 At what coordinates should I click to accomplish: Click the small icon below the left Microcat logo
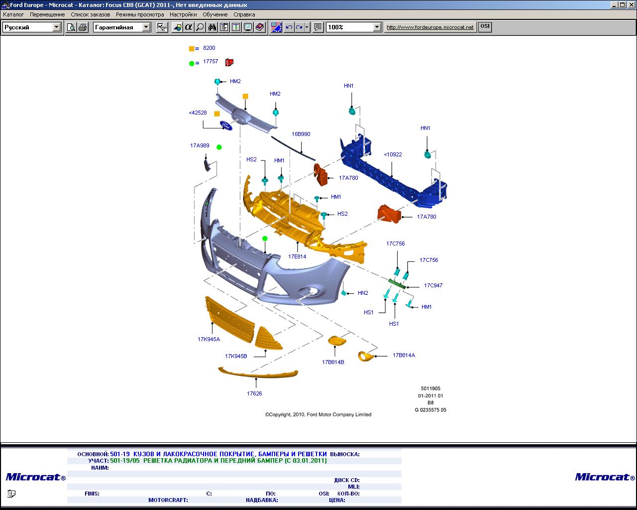coord(11,494)
